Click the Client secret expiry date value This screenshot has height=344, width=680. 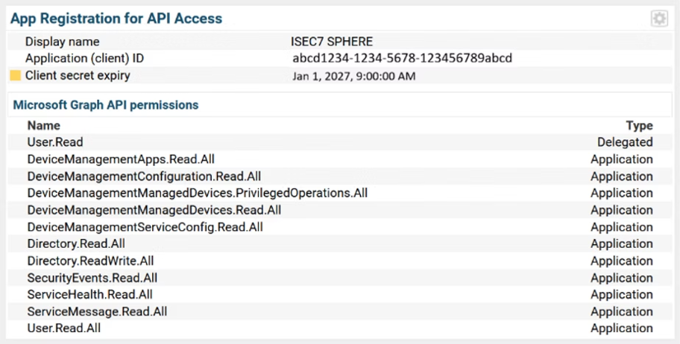tap(354, 76)
